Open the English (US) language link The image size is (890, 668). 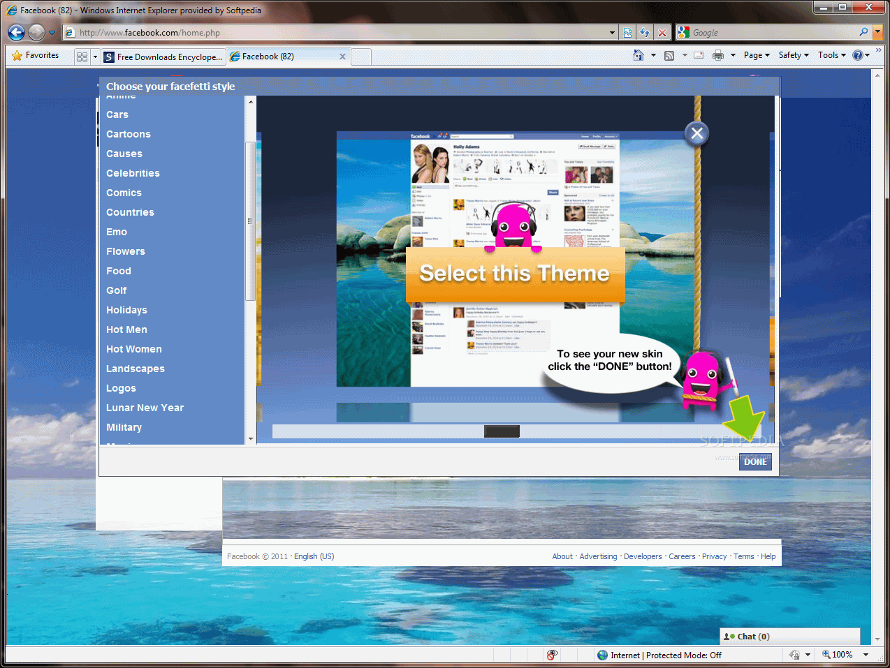point(314,556)
